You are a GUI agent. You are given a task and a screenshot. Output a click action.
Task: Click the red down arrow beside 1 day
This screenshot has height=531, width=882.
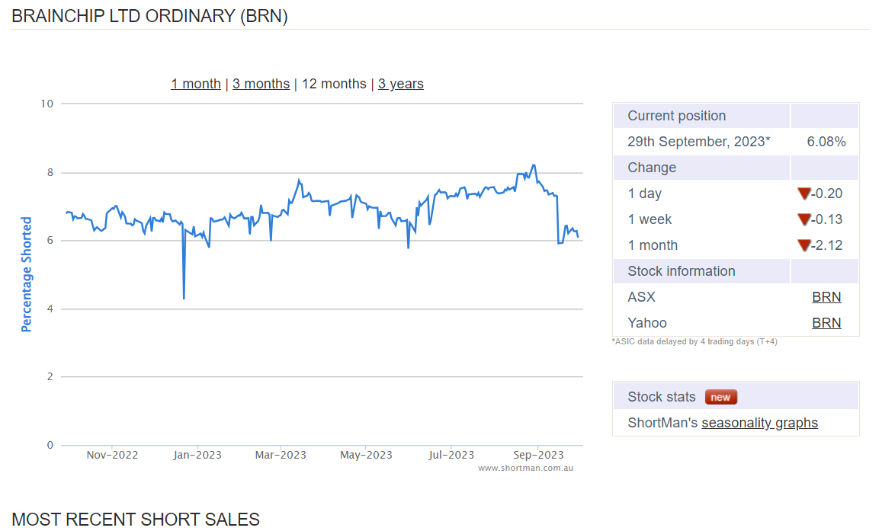(x=803, y=194)
